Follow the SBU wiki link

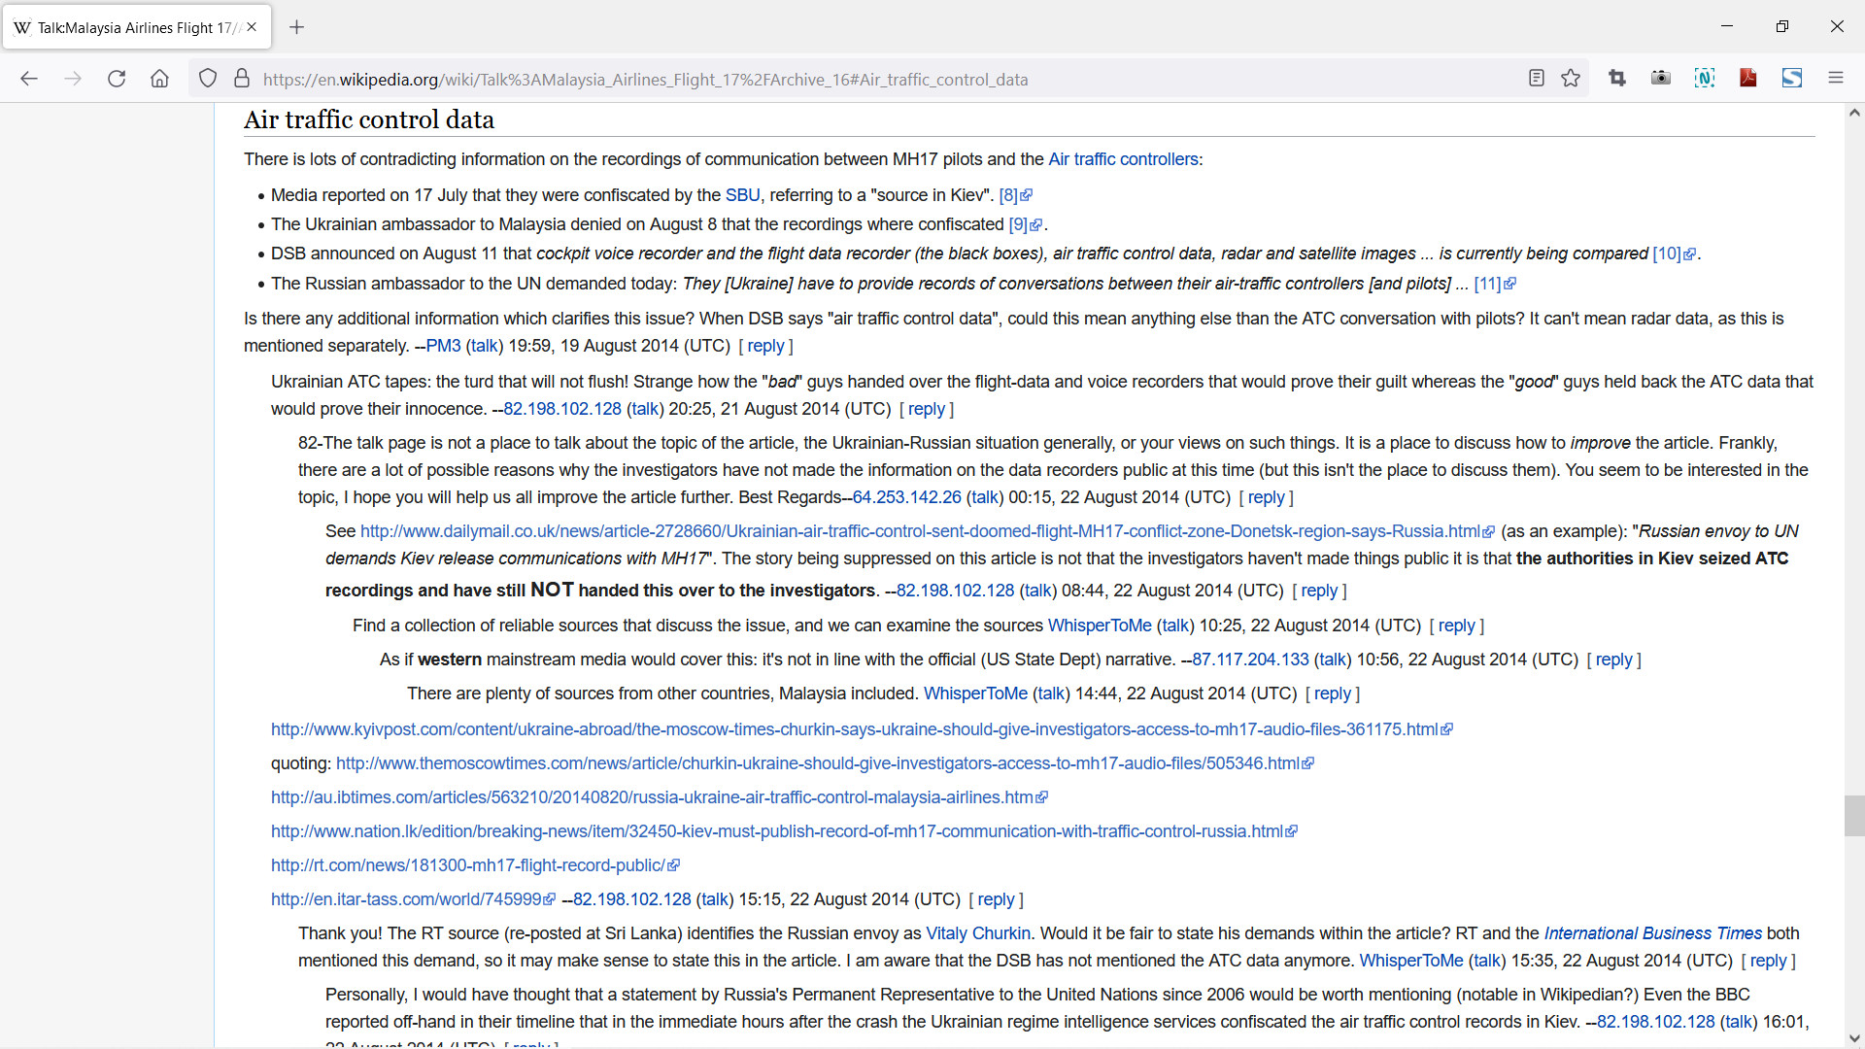pos(742,195)
